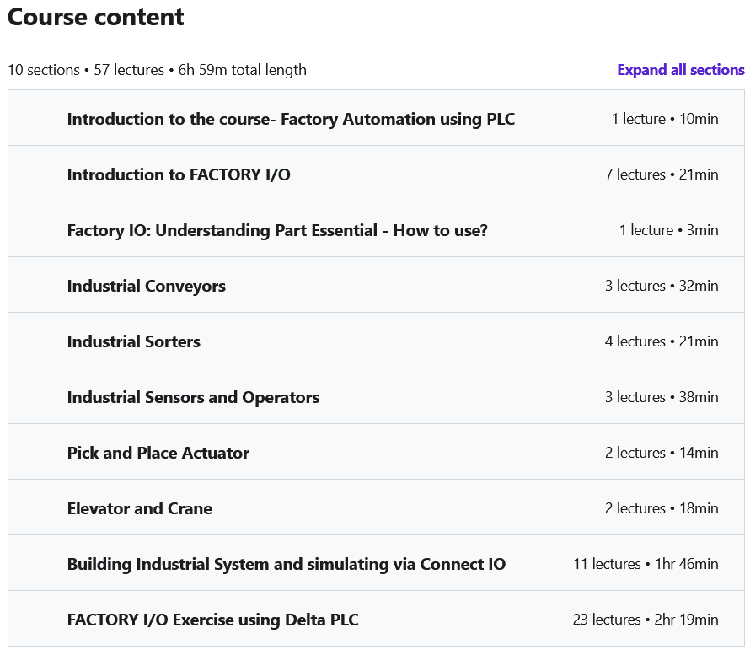750x655 pixels.
Task: Expand the Industrial Sorters section
Action: [134, 341]
